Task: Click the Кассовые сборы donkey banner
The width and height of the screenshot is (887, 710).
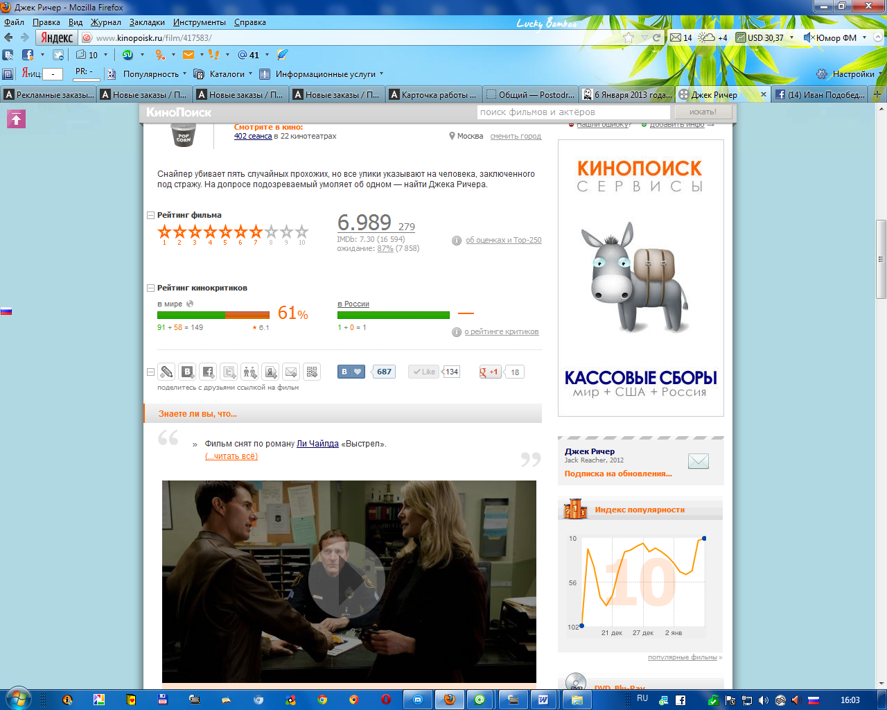Action: (x=640, y=278)
